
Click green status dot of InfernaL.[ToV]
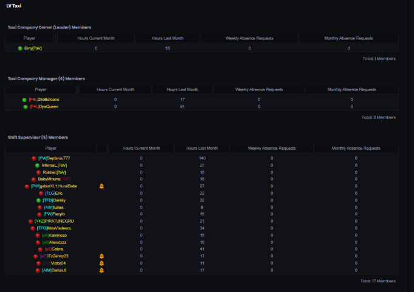pos(37,165)
